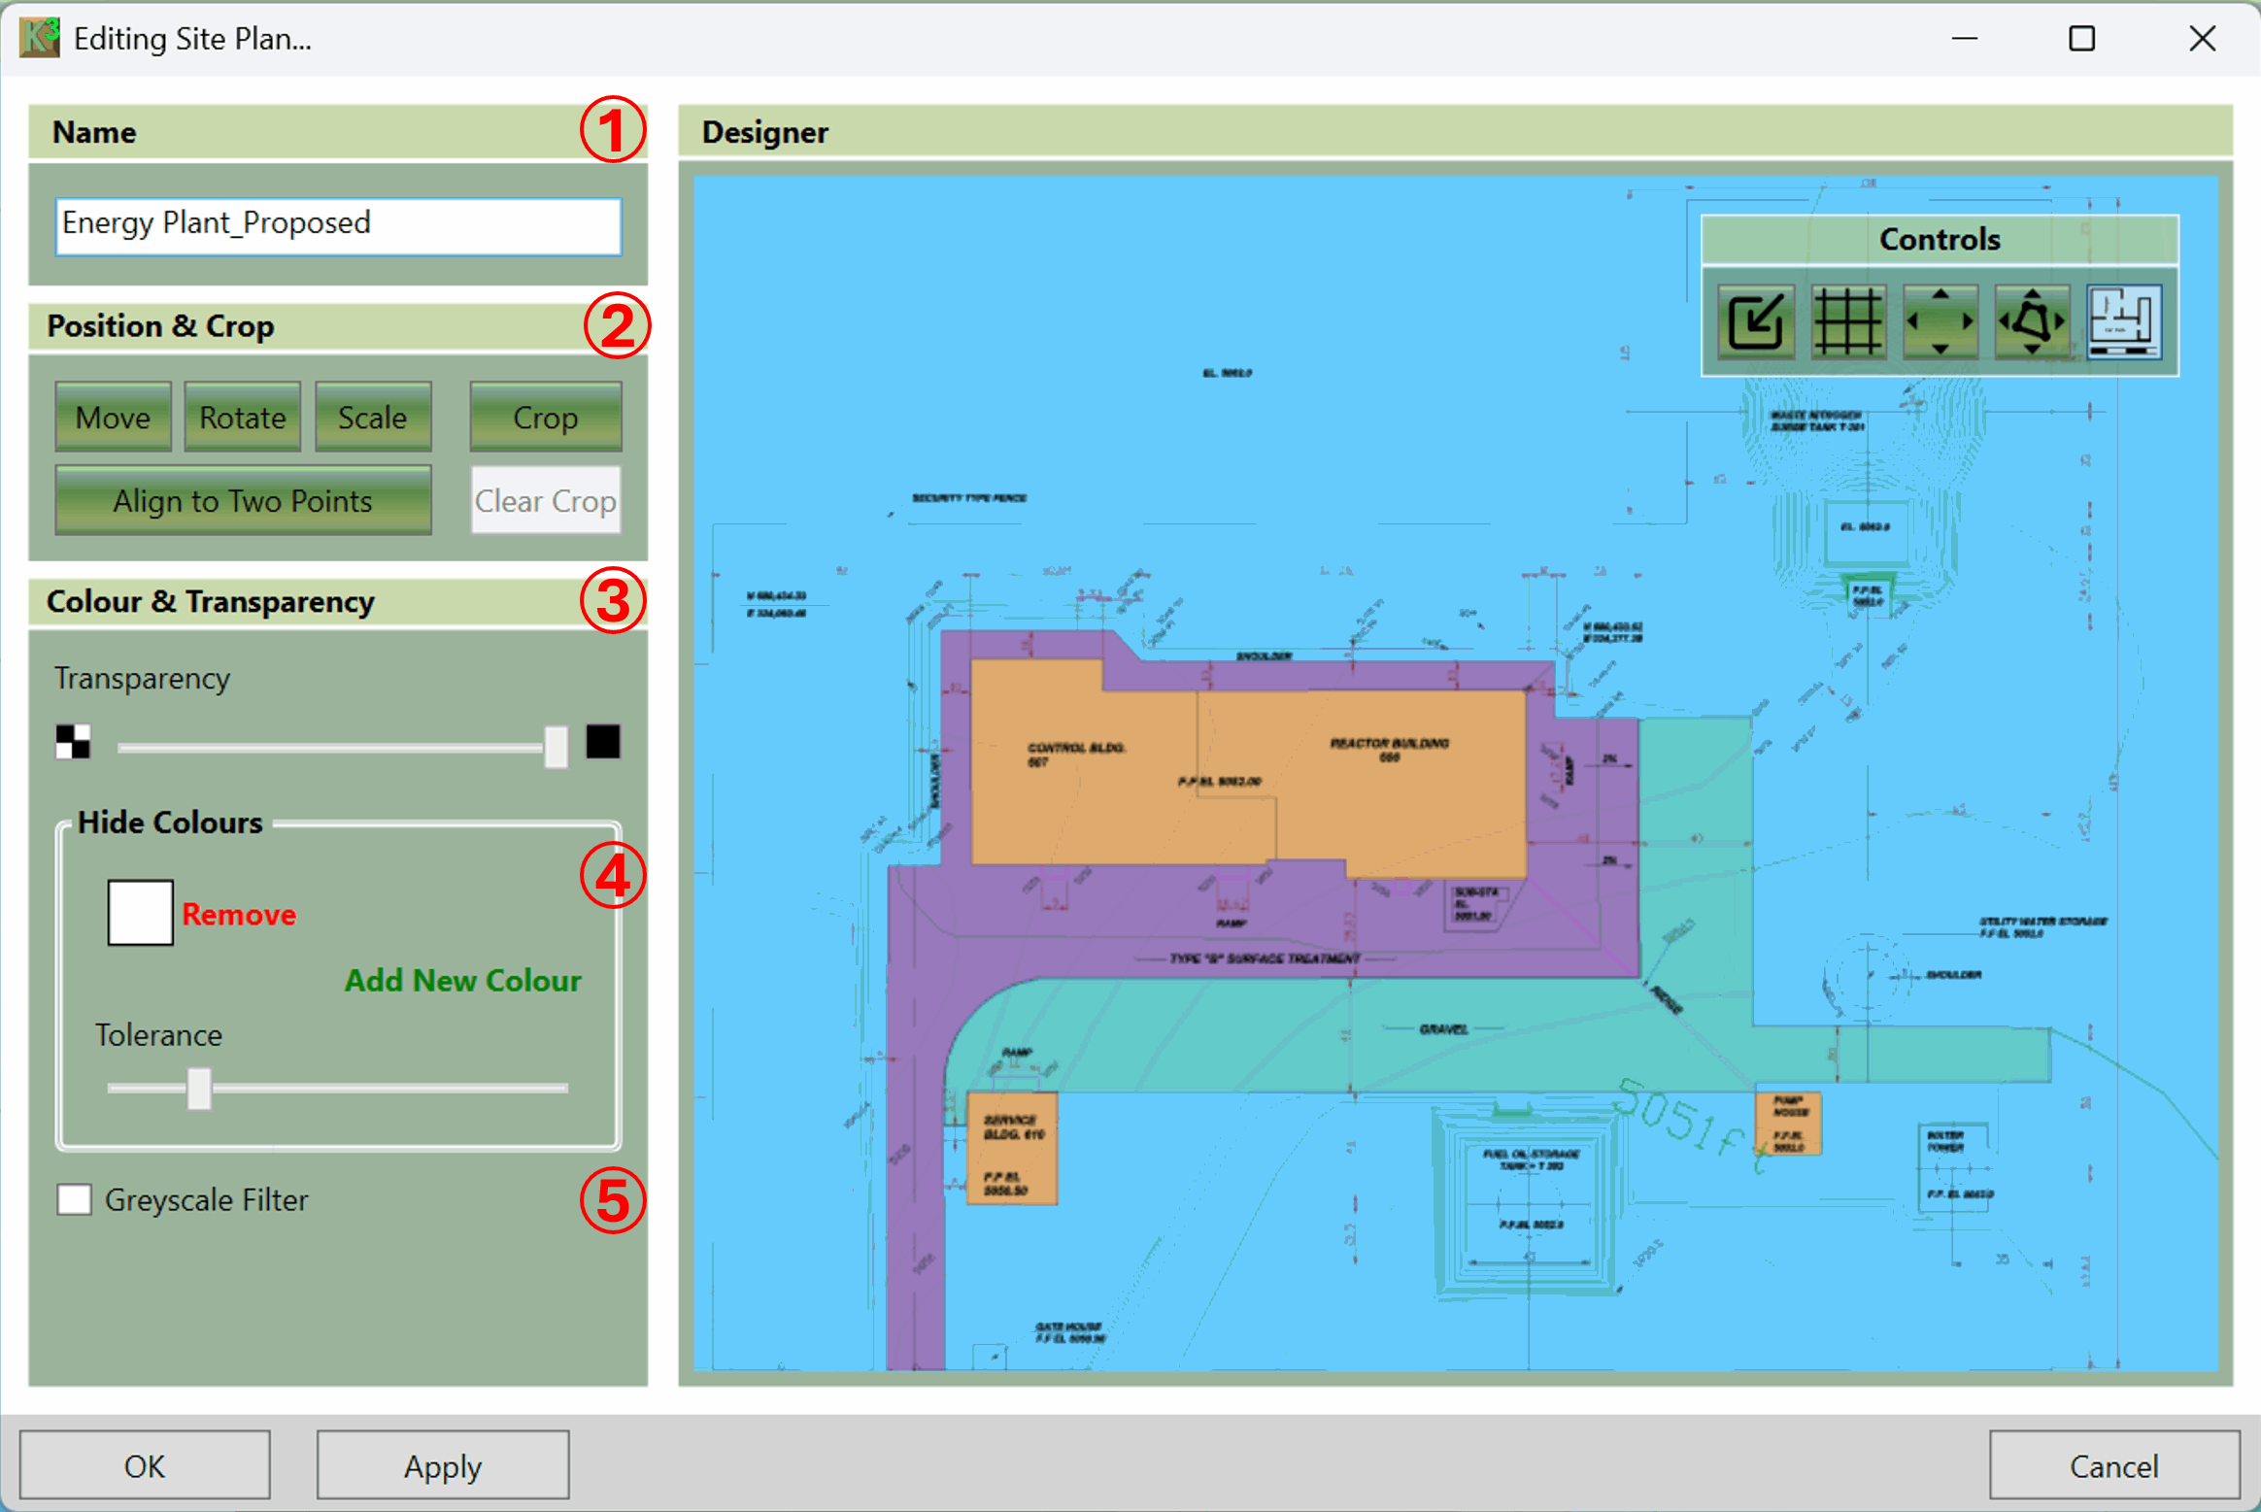Click the site plan Name text field
The width and height of the screenshot is (2261, 1512).
(338, 225)
